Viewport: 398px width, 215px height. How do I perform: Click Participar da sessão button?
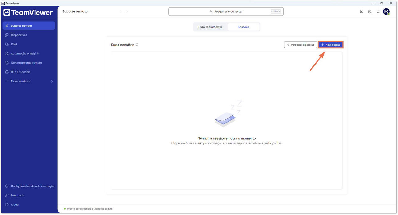(x=300, y=45)
